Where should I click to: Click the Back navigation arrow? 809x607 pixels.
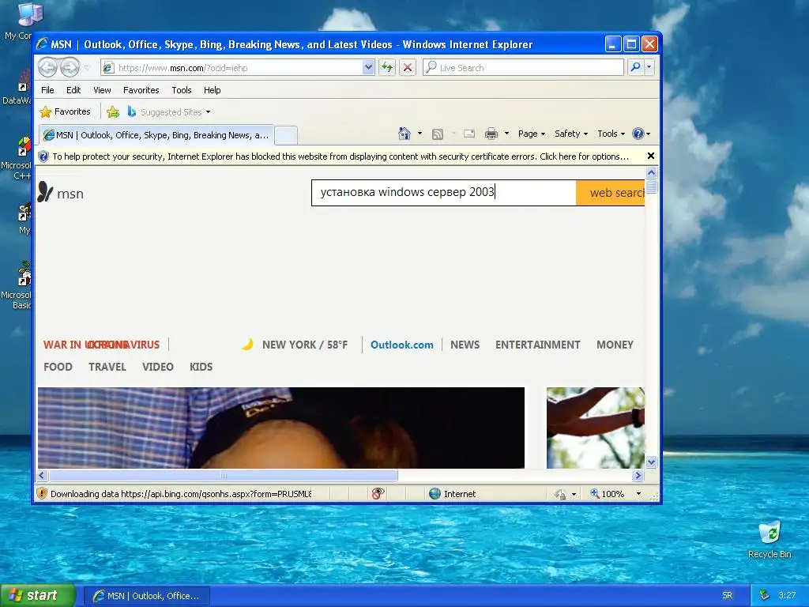coord(48,67)
